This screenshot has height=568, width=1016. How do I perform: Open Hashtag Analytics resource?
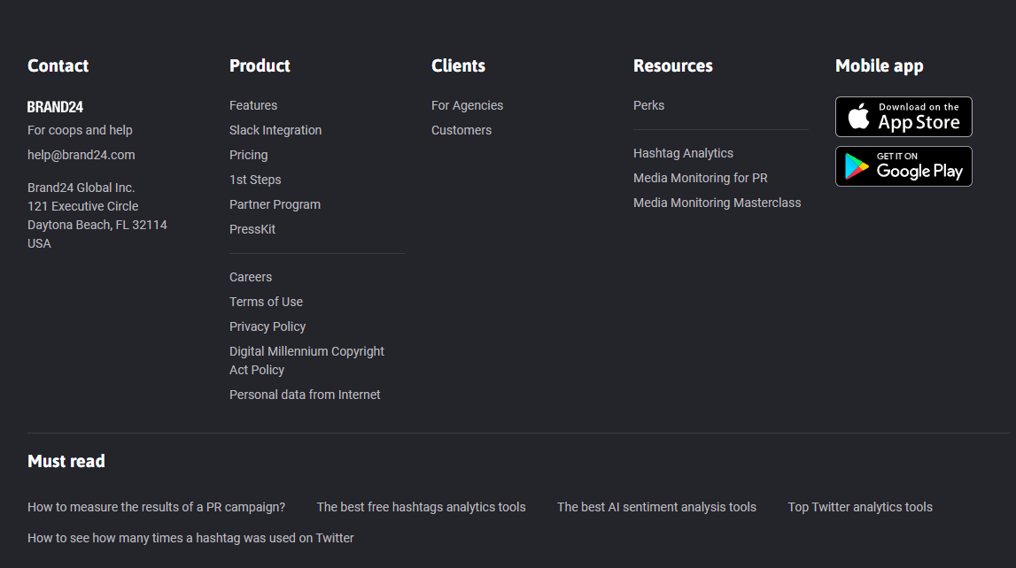click(683, 153)
